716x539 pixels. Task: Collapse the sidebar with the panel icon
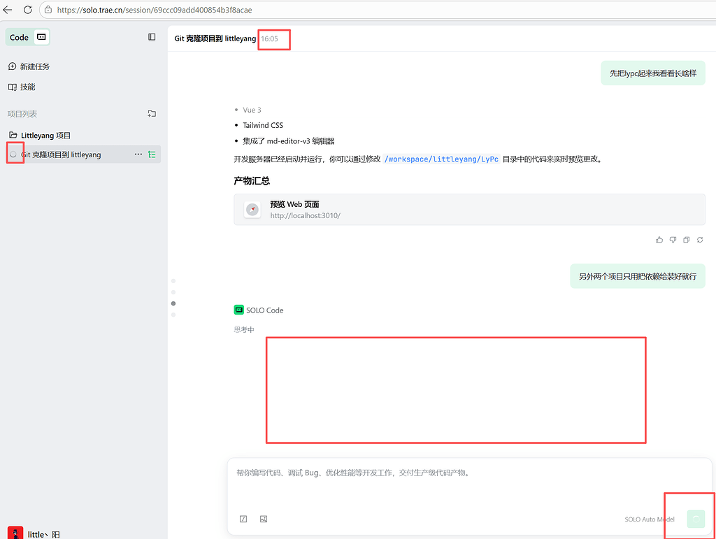[152, 37]
